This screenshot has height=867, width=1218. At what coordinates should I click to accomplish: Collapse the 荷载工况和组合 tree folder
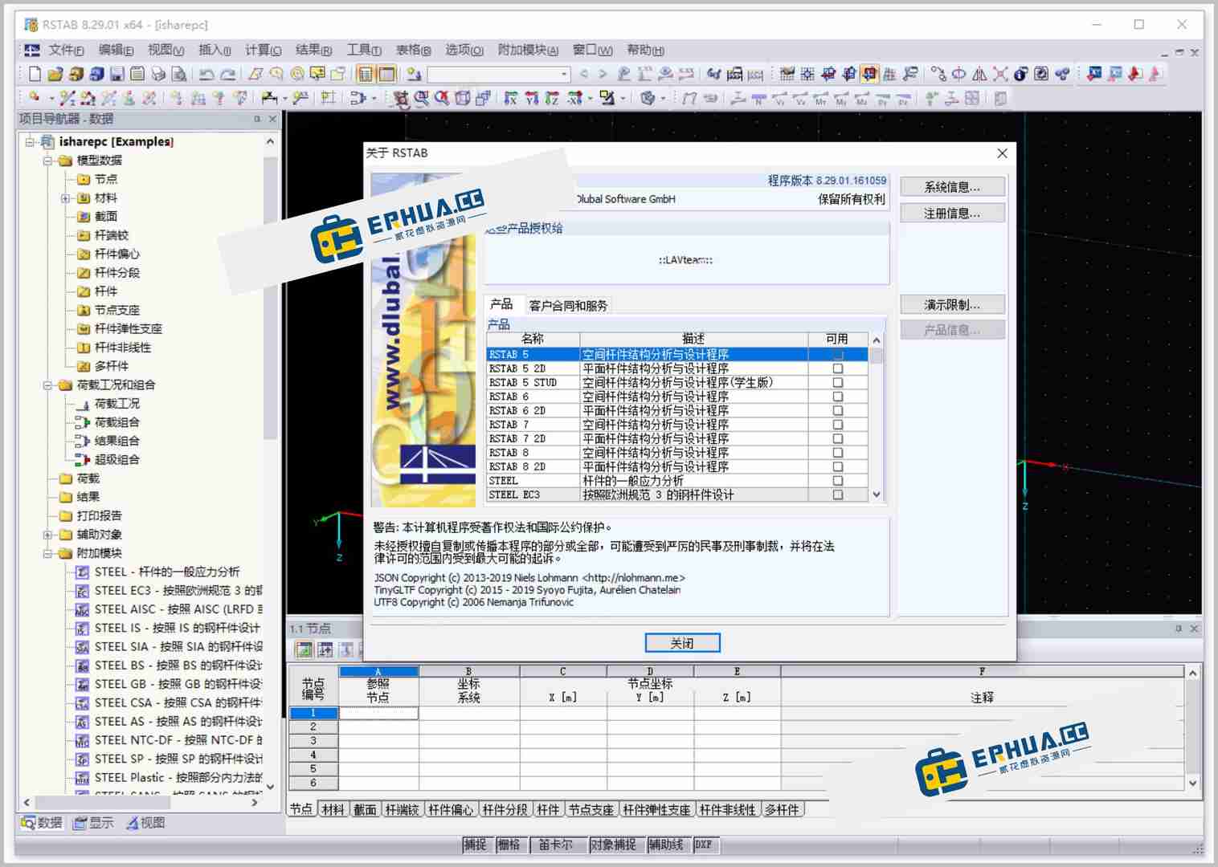(48, 385)
